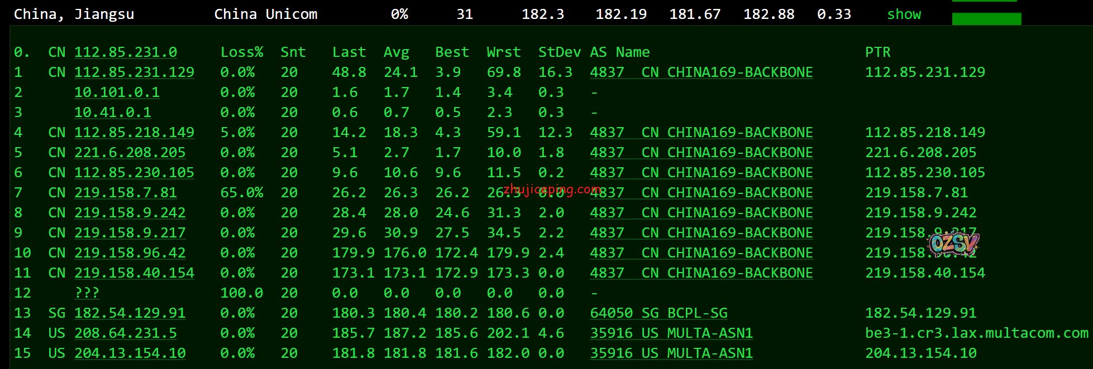The image size is (1093, 369).
Task: Open IP address 112.85.231.129 link
Action: (x=134, y=72)
